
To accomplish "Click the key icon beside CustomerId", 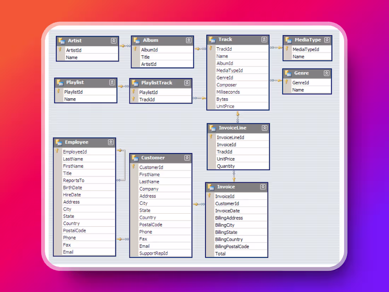I will click(x=133, y=167).
